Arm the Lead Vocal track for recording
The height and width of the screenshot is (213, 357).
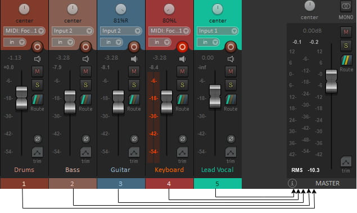pyautogui.click(x=231, y=47)
